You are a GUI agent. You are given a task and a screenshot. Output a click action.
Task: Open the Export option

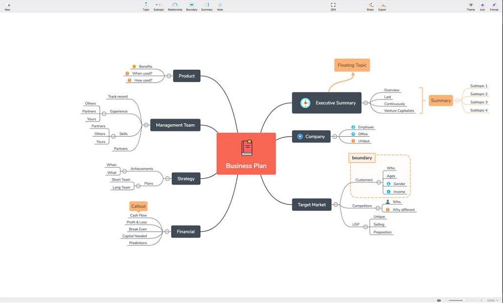(382, 5)
